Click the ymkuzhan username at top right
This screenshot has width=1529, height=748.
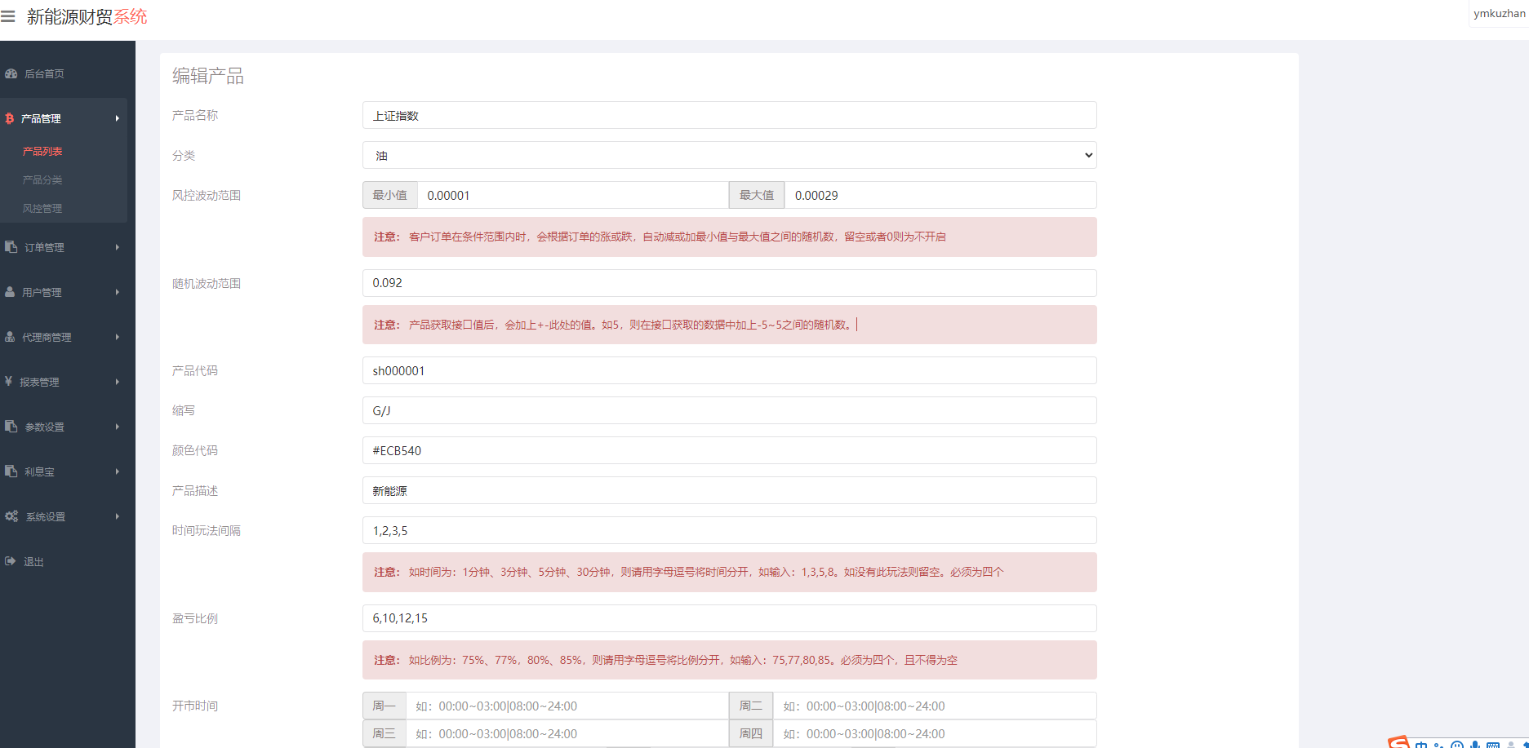tap(1499, 14)
